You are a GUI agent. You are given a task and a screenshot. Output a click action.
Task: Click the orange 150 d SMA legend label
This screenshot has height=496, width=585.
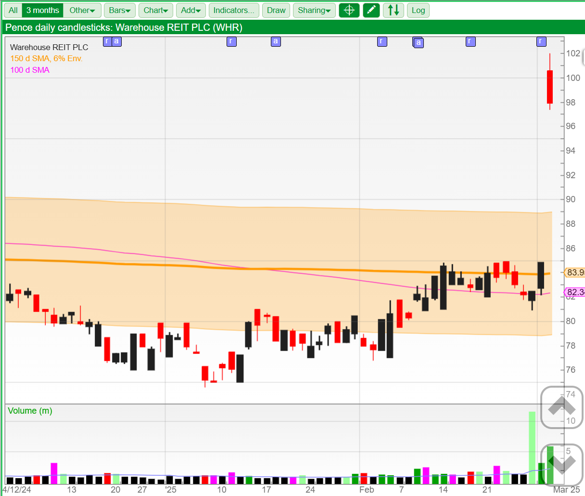tap(46, 58)
